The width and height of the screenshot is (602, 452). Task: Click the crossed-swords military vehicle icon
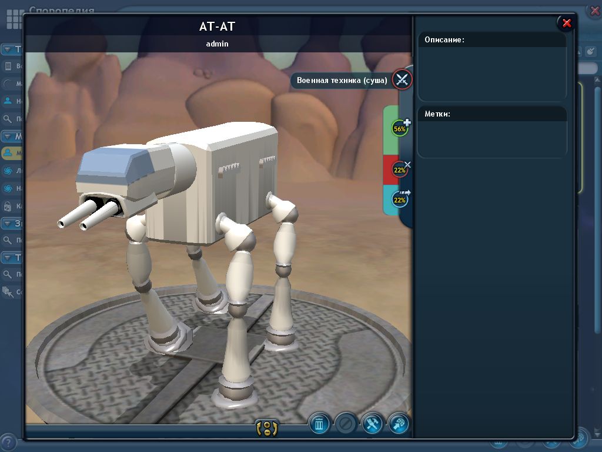click(402, 80)
